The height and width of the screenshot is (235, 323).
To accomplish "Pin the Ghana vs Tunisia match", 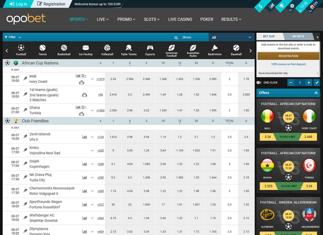I will click(x=25, y=110).
